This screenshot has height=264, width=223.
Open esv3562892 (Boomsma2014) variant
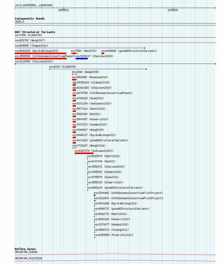90,77
